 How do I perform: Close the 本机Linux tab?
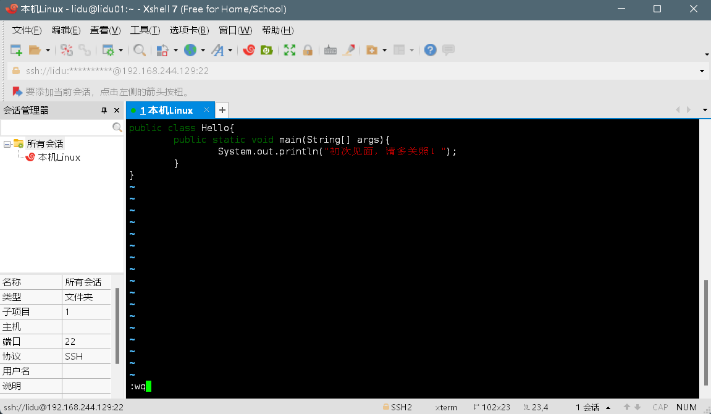point(206,110)
